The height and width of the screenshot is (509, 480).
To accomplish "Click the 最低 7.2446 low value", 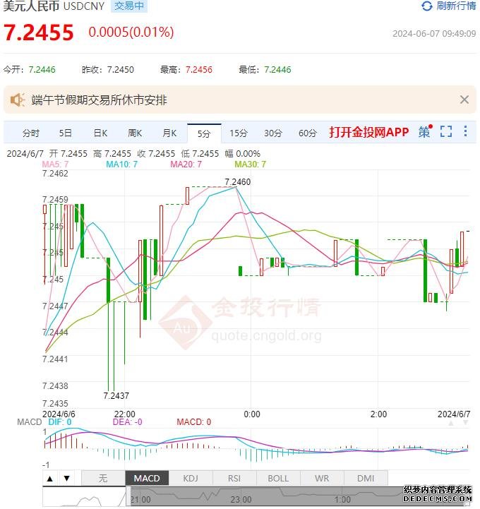I will [x=277, y=69].
